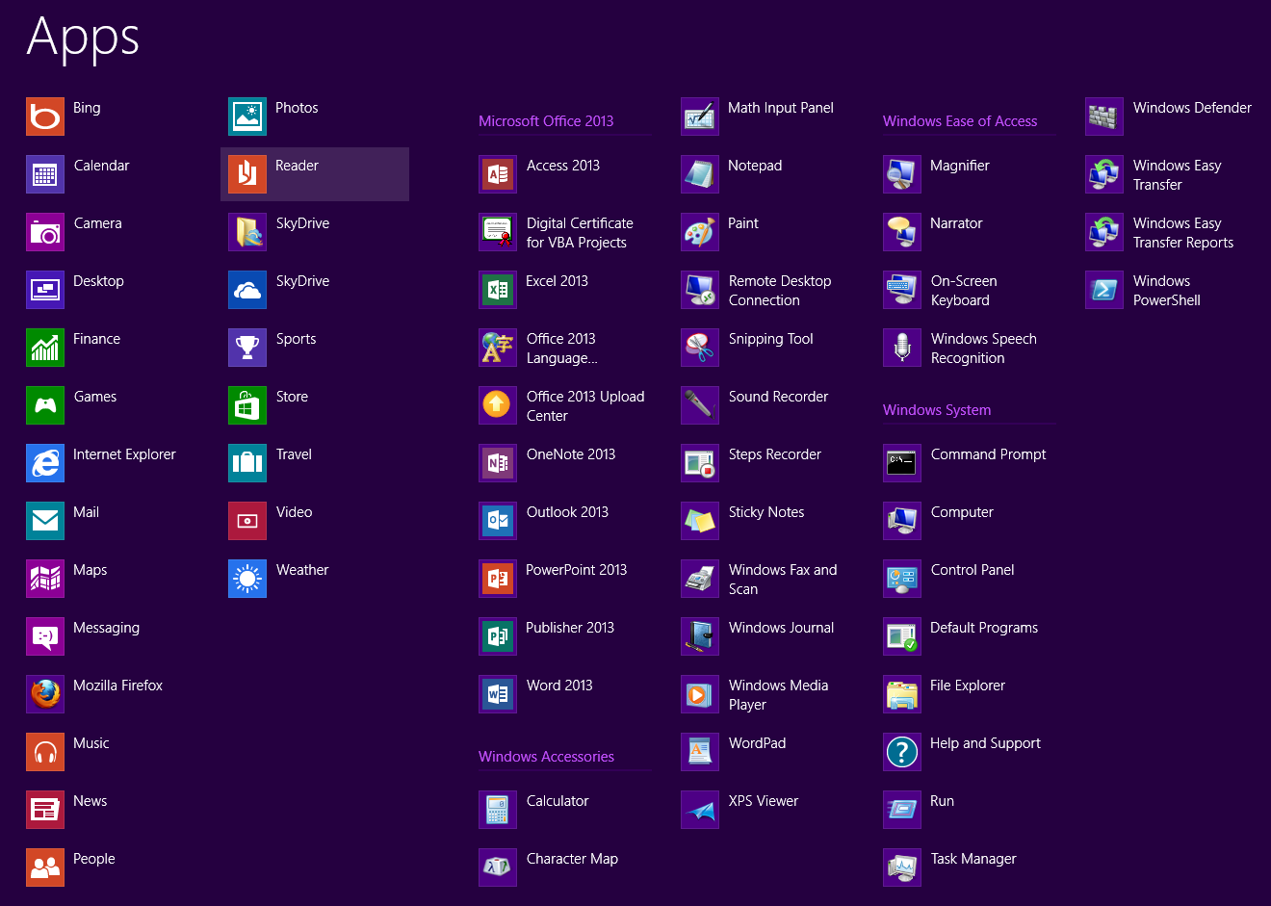Launch OneNote 2013 icon
The width and height of the screenshot is (1271, 906).
click(498, 463)
